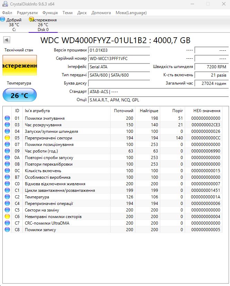The height and width of the screenshot is (286, 230).
Task: Click blue status dot for attribute C8
Action: pos(7,230)
